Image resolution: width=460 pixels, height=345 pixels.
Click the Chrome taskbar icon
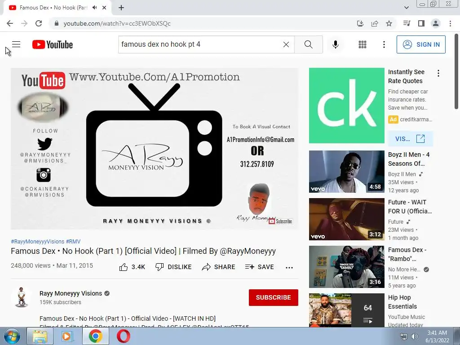coord(95,336)
